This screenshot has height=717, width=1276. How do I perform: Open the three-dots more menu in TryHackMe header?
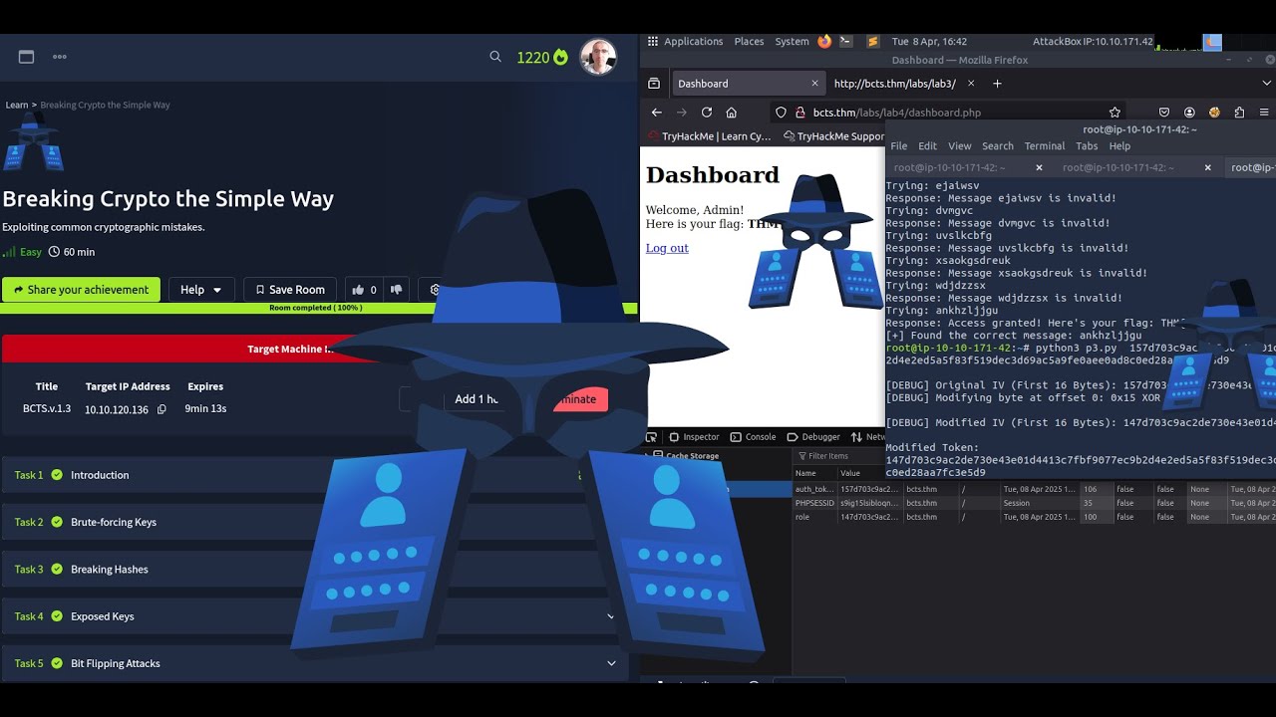tap(60, 57)
